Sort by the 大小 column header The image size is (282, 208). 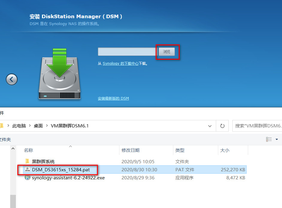click(x=225, y=150)
